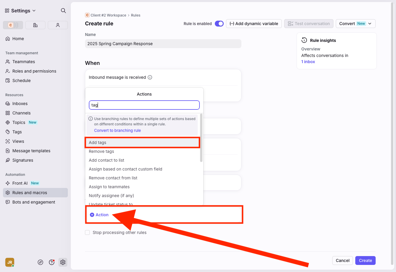This screenshot has height=272, width=396.
Task: Click the help question mark icon
Action: [52, 262]
